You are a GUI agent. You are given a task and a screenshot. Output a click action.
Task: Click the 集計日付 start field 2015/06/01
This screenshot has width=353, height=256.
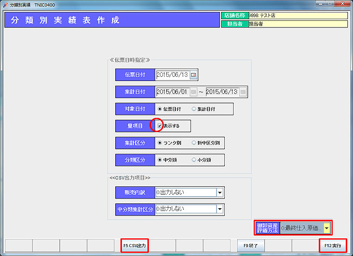pos(172,92)
